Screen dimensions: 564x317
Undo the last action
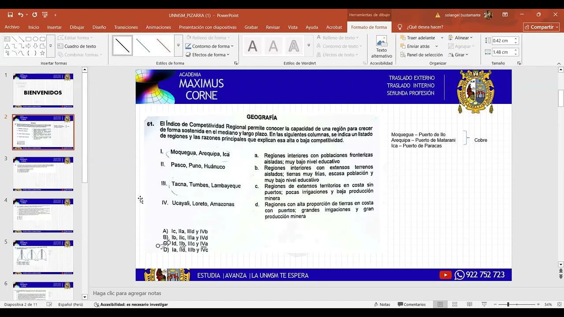click(x=20, y=15)
